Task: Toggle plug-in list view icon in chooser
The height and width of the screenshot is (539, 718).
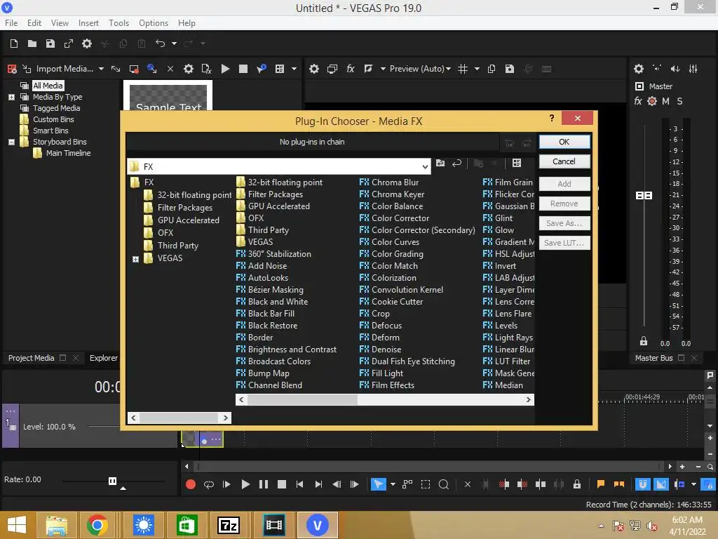Action: tap(517, 164)
